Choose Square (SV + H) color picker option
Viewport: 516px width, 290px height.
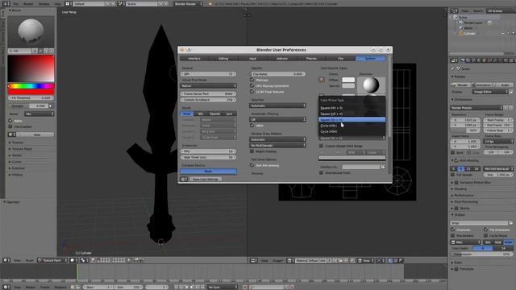(352, 120)
